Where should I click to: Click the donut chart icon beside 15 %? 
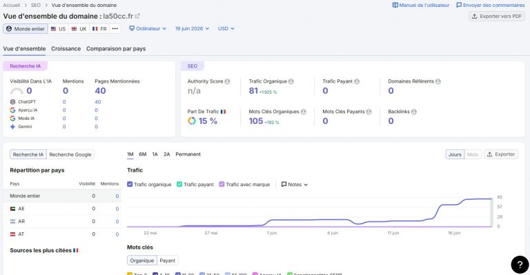(192, 121)
